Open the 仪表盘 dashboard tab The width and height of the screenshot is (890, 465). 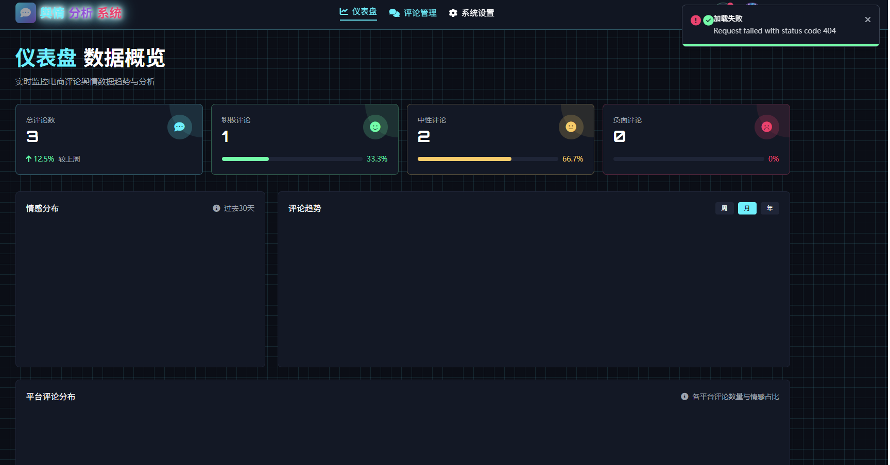358,12
